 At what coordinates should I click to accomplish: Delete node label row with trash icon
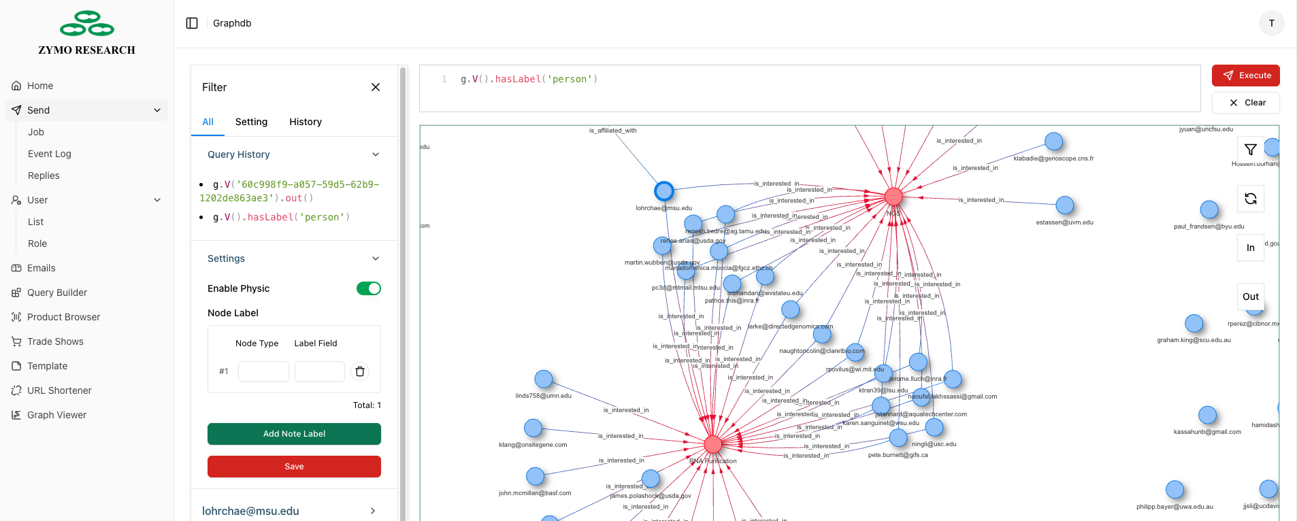click(x=360, y=371)
